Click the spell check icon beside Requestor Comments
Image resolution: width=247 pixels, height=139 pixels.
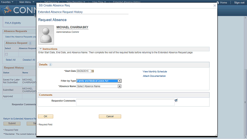(176, 100)
